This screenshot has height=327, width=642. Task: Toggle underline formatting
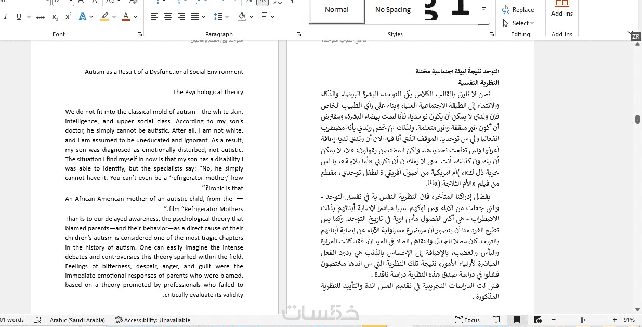coord(19,17)
